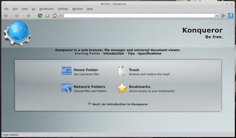The width and height of the screenshot is (236, 138).
Task: Click the Network Folders globe folder icon
Action: pos(66,88)
